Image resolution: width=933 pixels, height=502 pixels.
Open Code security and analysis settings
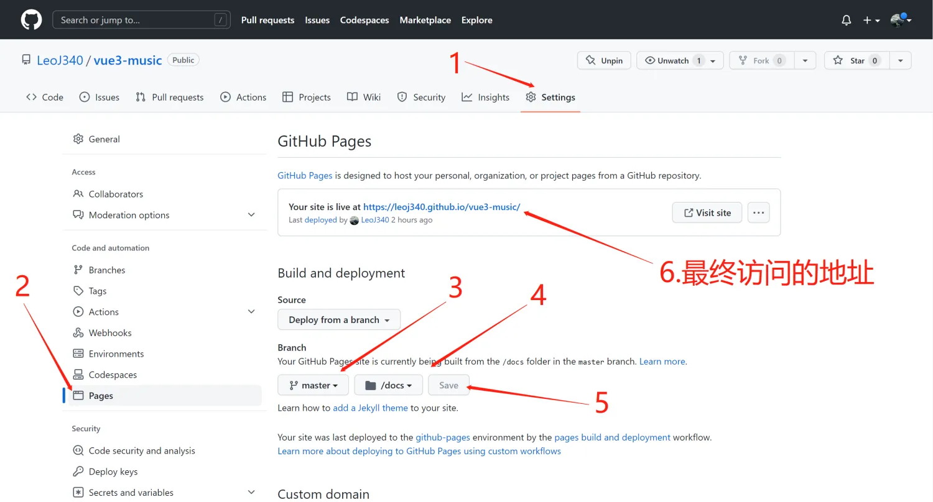[142, 450]
